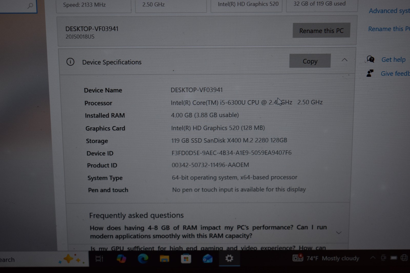The width and height of the screenshot is (410, 273).
Task: Open Microsoft Store from the taskbar
Action: pyautogui.click(x=186, y=259)
